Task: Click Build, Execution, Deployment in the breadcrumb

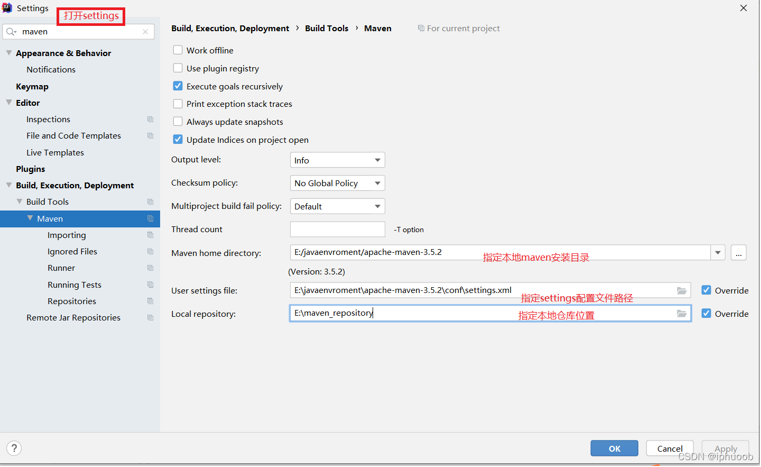Action: point(230,29)
